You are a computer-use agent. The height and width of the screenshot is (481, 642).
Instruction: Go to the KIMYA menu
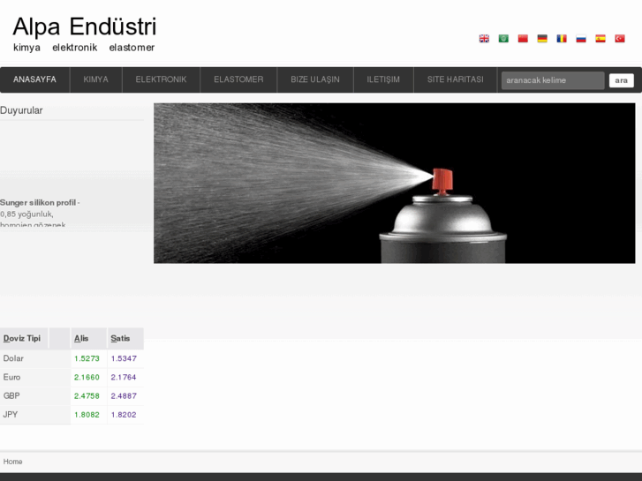click(95, 79)
